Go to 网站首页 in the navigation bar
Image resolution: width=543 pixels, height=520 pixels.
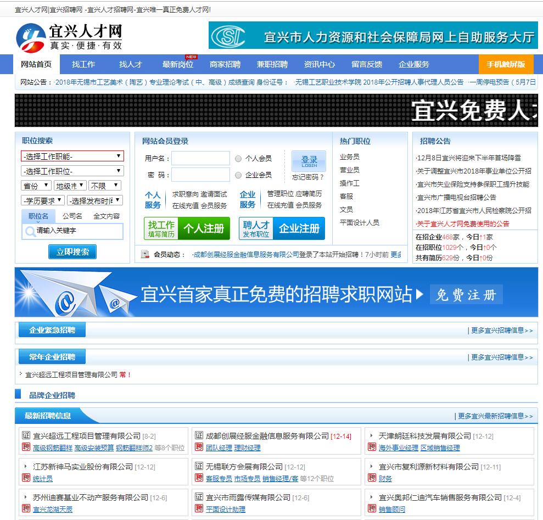pyautogui.click(x=36, y=64)
